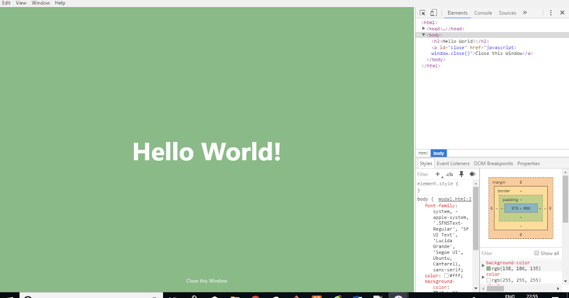
Task: Open the browser from the taskbar
Action: pos(337,297)
